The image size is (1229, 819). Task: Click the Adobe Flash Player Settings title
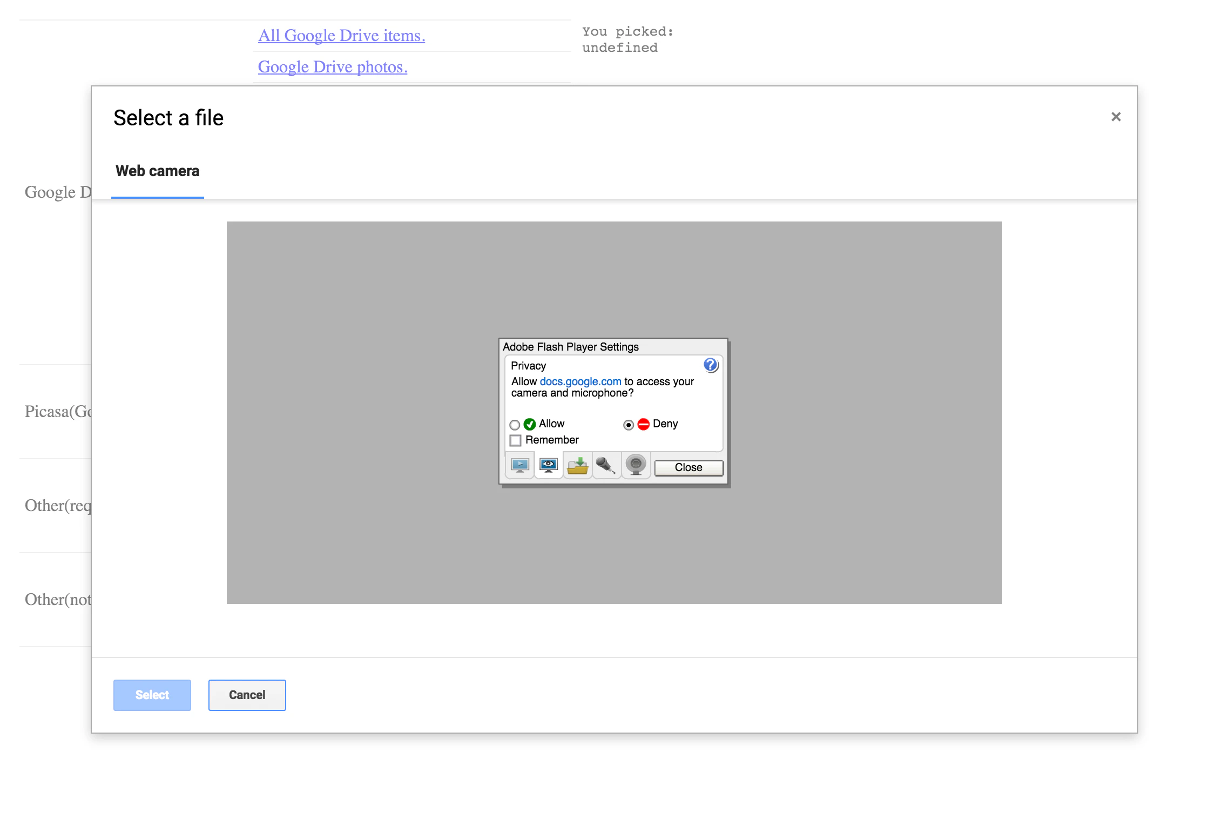(571, 347)
